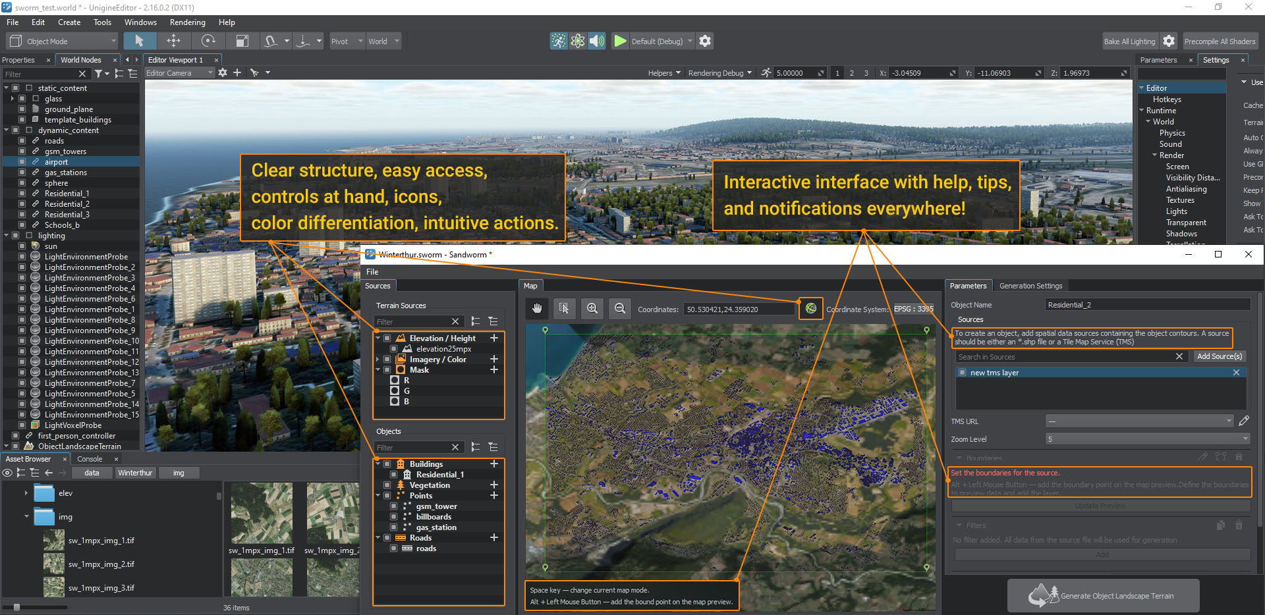Open the Object Mode dropdown
Screen dimensions: 1265x615
(x=63, y=41)
